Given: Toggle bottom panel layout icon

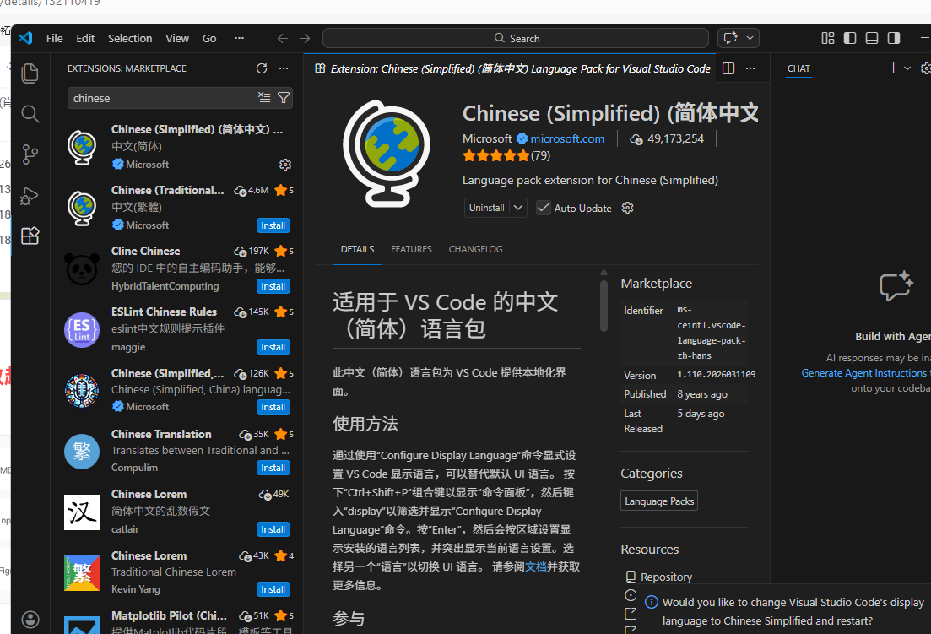Looking at the screenshot, I should tap(872, 38).
